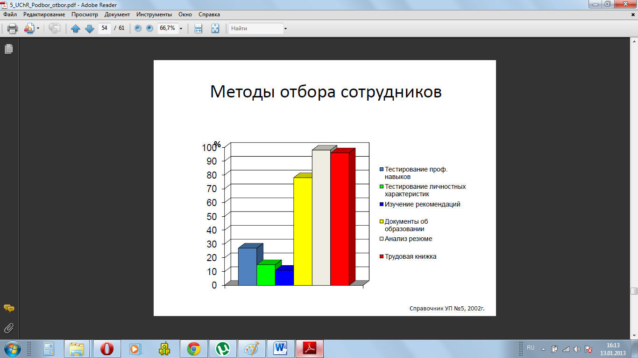Open uTorrent from the taskbar
The width and height of the screenshot is (638, 358).
point(223,349)
